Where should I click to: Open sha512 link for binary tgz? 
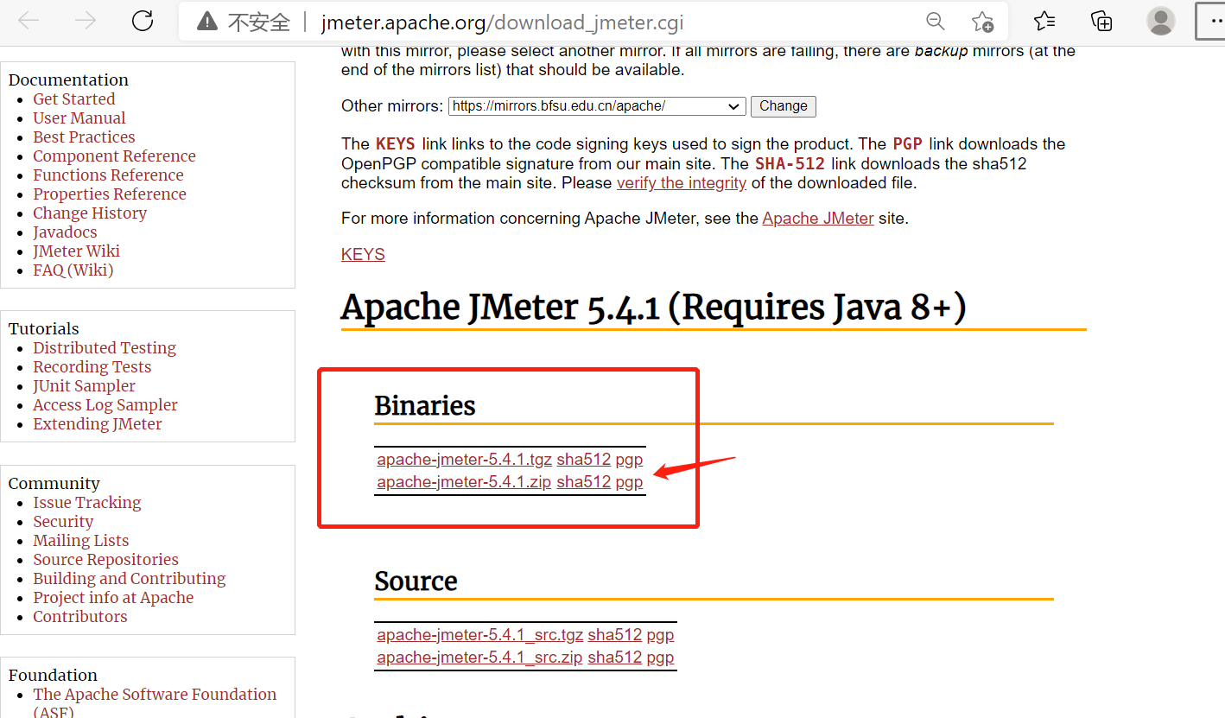coord(584,460)
